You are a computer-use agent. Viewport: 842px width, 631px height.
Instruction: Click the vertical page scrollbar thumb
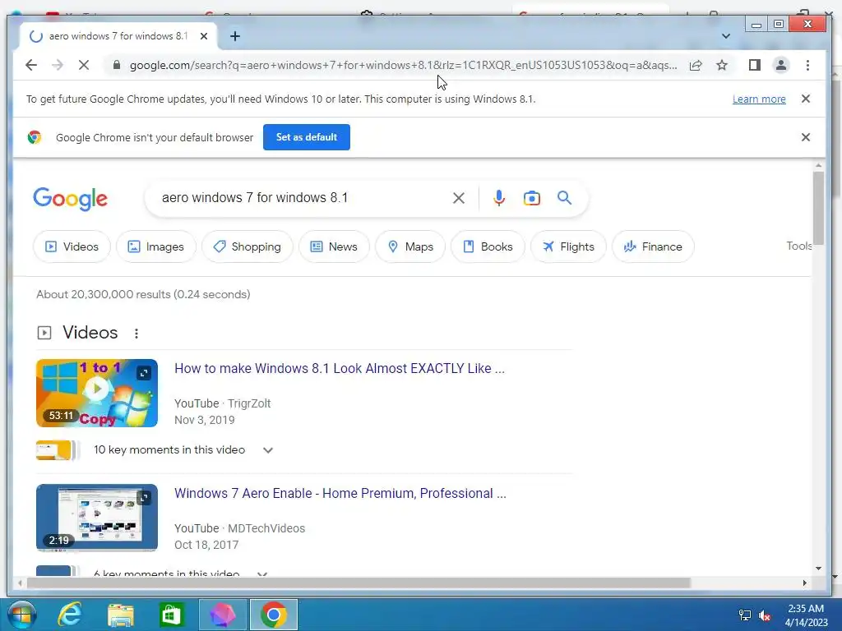818,208
